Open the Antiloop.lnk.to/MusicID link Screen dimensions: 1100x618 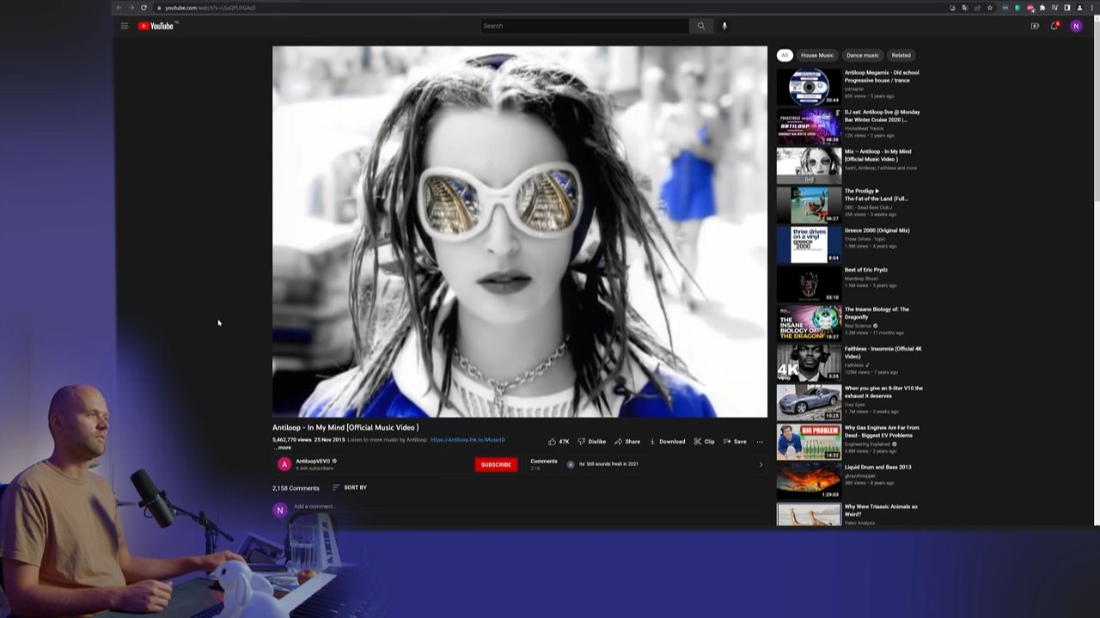(x=467, y=440)
